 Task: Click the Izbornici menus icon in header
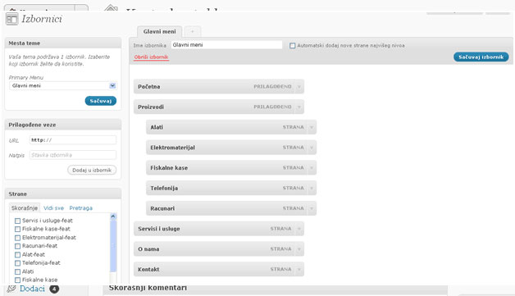click(11, 19)
